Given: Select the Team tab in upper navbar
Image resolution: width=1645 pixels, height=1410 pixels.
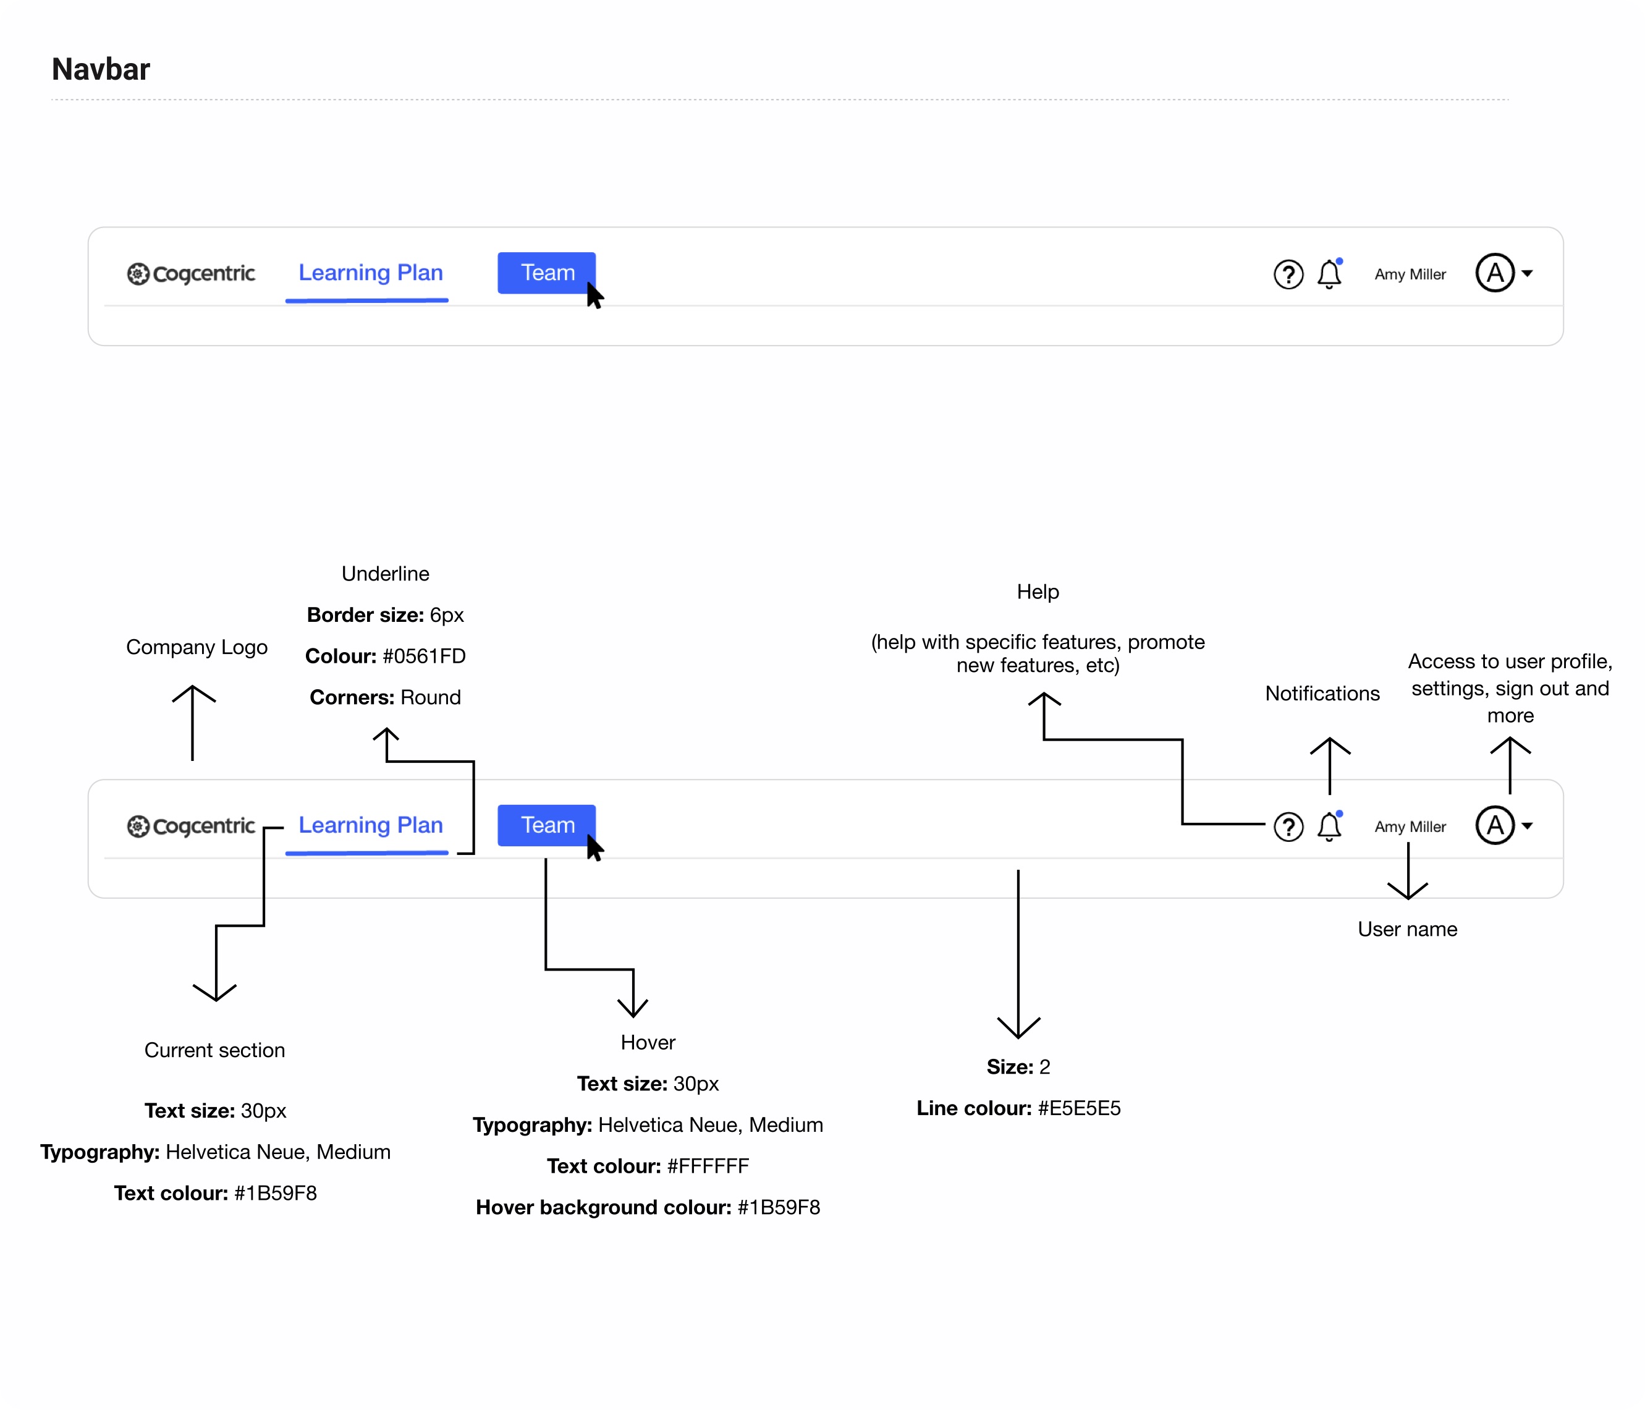Looking at the screenshot, I should click(x=546, y=273).
